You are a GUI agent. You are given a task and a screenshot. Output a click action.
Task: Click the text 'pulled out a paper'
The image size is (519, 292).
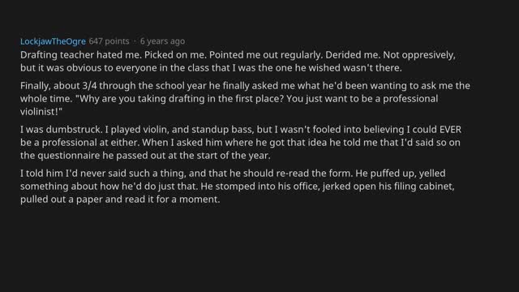tap(62, 200)
